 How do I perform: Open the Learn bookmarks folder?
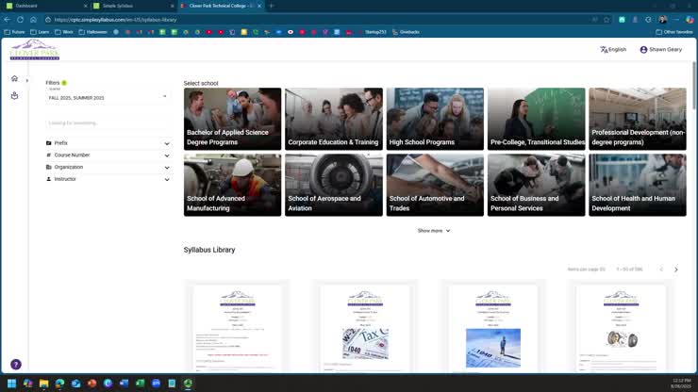(40, 32)
